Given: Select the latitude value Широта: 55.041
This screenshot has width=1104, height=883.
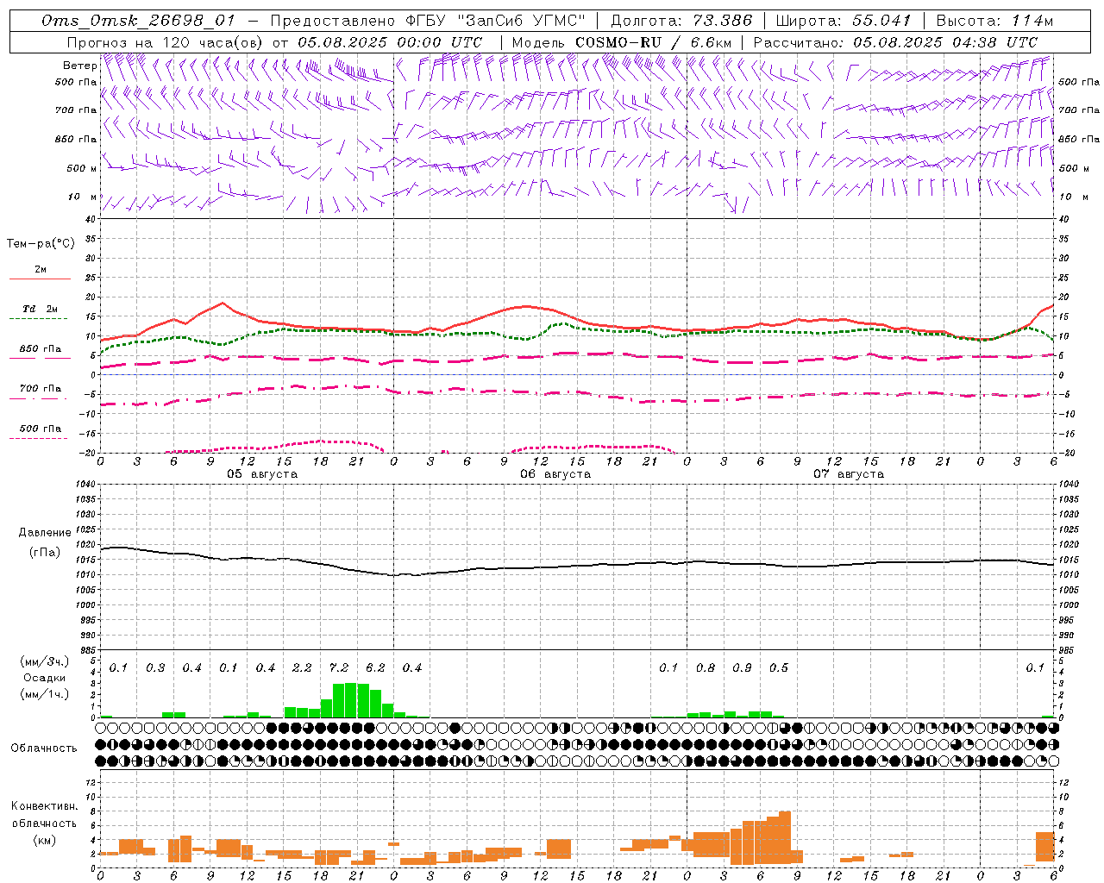Looking at the screenshot, I should point(843,21).
